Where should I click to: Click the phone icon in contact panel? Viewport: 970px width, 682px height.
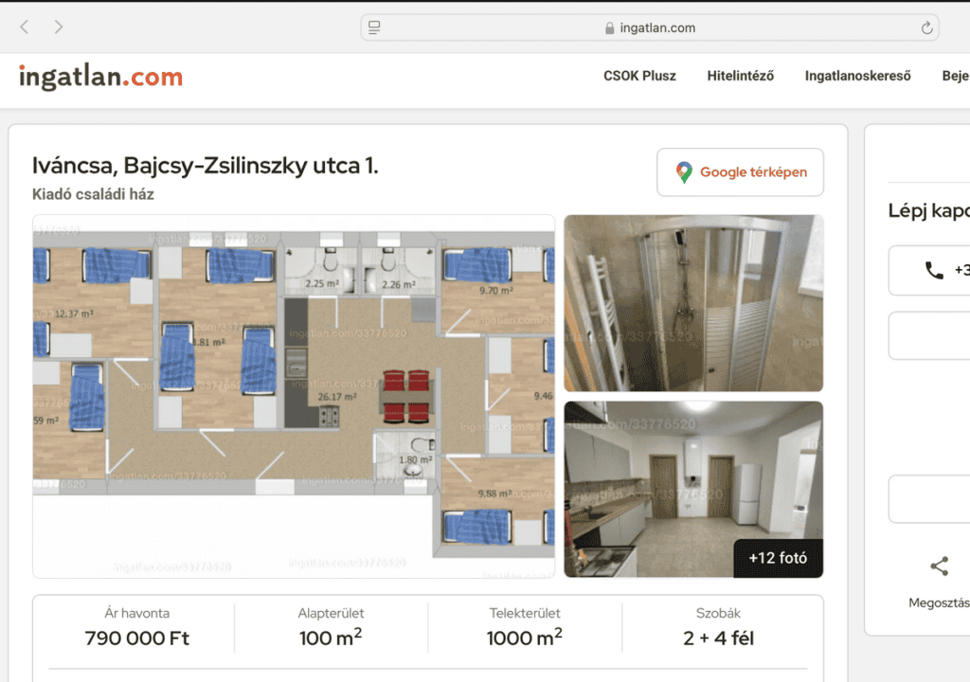(x=934, y=271)
